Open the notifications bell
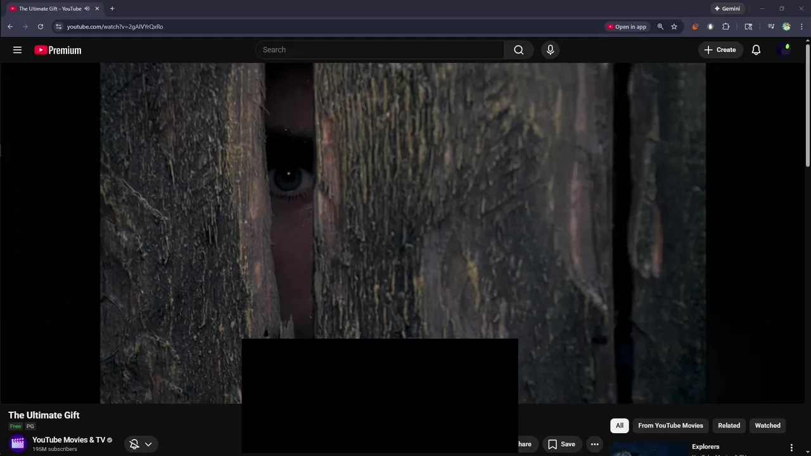This screenshot has width=811, height=456. tap(756, 50)
